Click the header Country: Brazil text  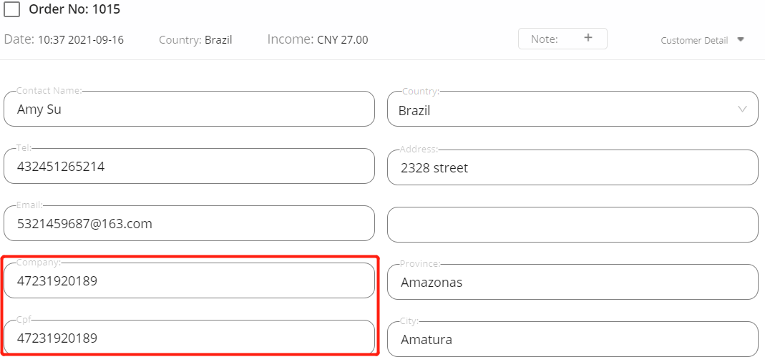point(195,40)
